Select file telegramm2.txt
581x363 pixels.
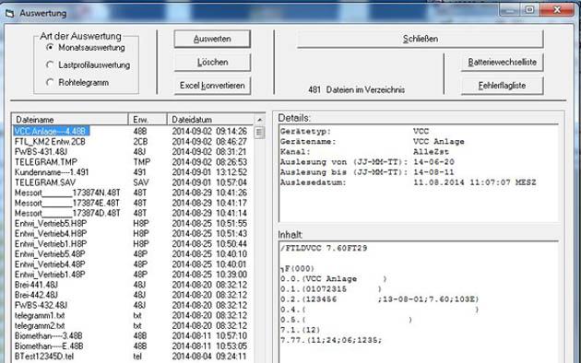(40, 325)
